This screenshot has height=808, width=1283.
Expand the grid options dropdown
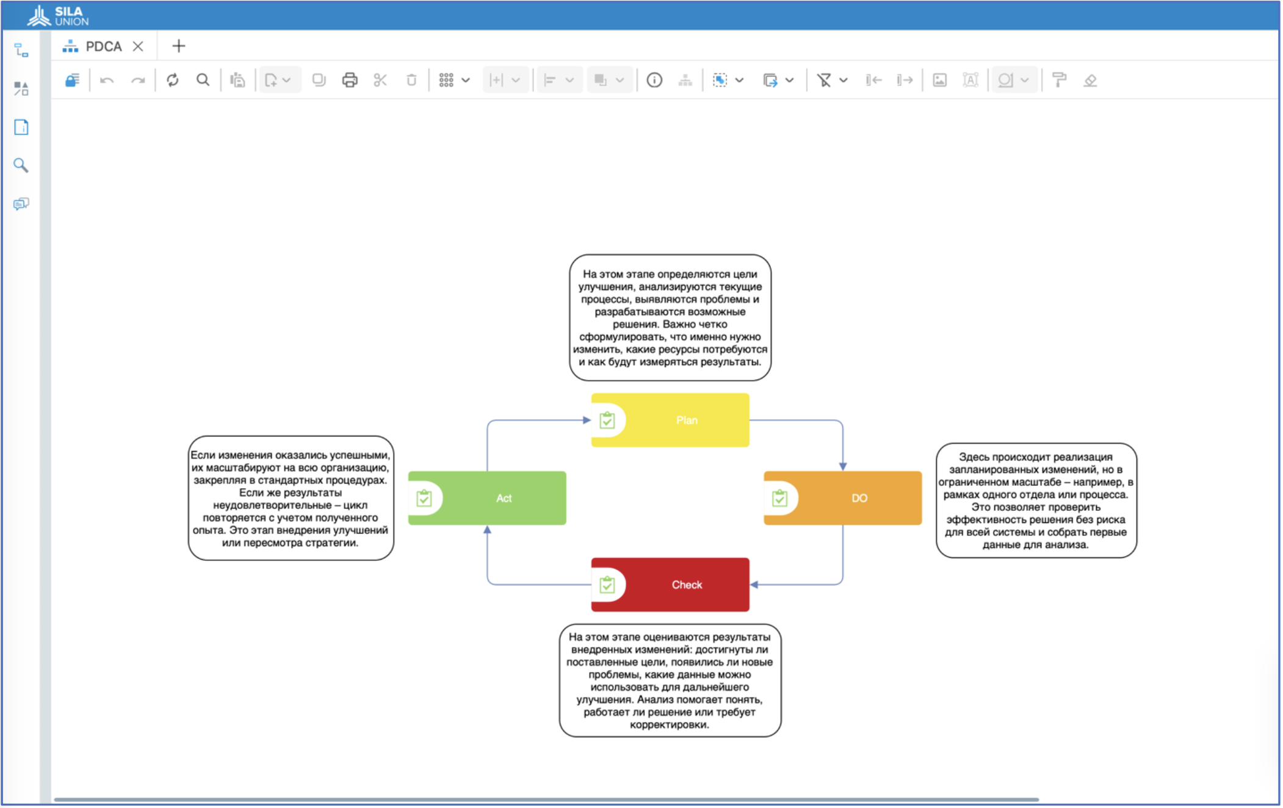[466, 80]
